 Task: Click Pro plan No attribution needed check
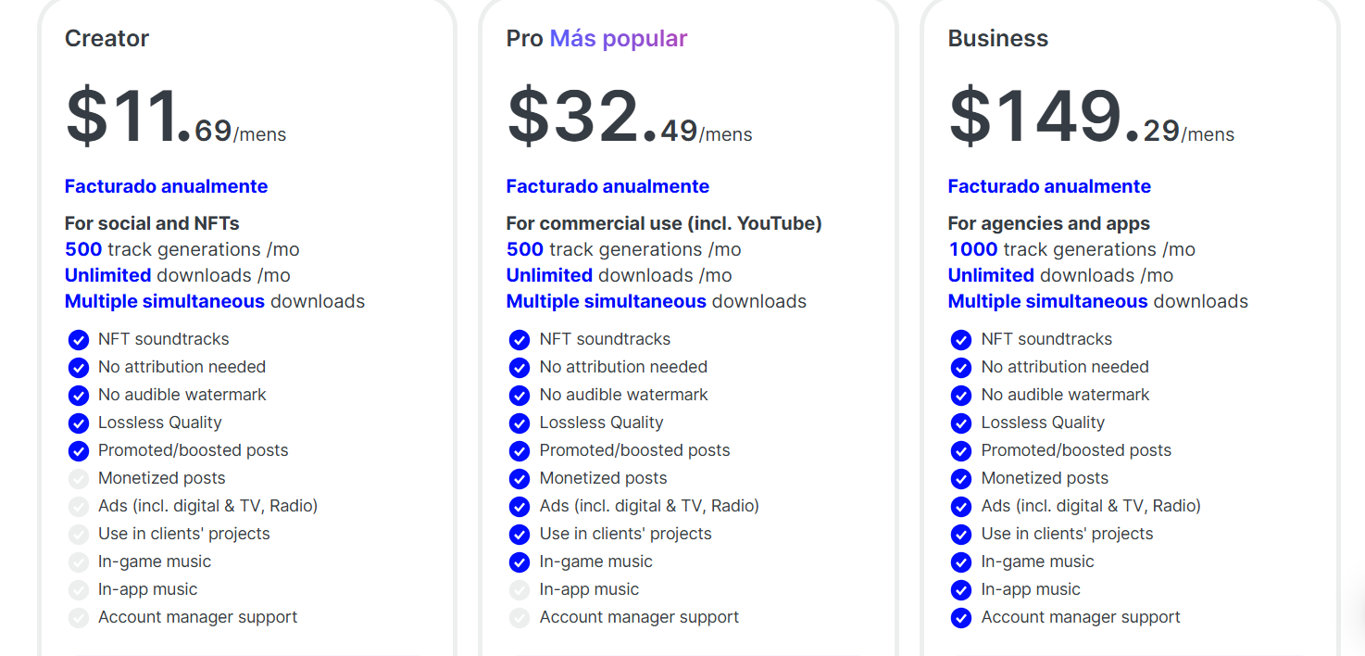pyautogui.click(x=520, y=368)
